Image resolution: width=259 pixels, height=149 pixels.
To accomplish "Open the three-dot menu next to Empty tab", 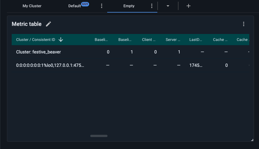I will pyautogui.click(x=152, y=6).
